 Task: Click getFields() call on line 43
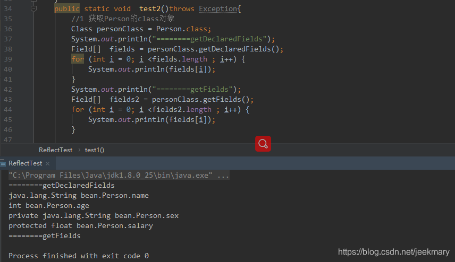[x=226, y=100]
